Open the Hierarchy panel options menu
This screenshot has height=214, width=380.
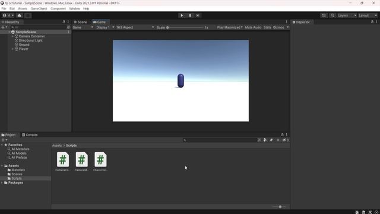[x=68, y=22]
